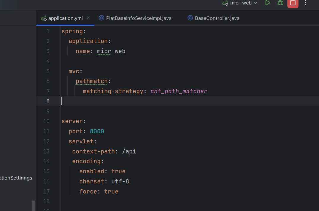Click the 'ant_path_matcher' value
The width and height of the screenshot is (319, 211).
(x=179, y=91)
